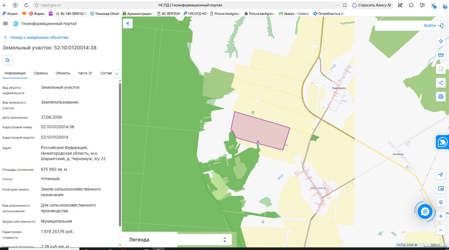Zoom out the map with minus
The image size is (449, 250).
coord(441,230)
